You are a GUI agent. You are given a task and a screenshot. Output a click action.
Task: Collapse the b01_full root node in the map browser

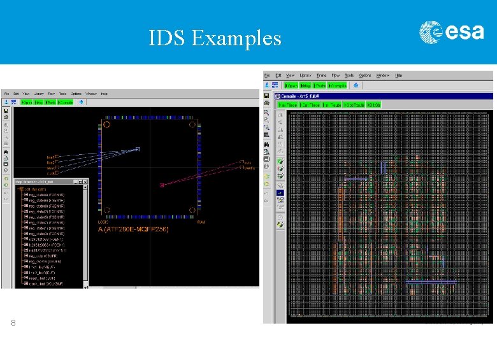(21, 189)
